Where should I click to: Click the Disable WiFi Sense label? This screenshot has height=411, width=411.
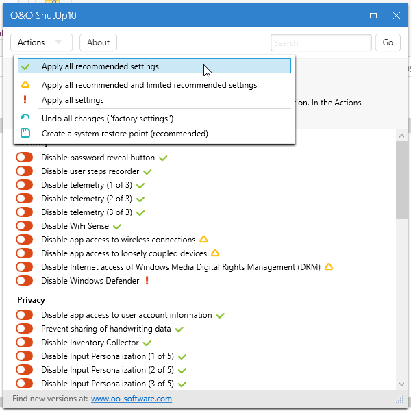tap(75, 226)
